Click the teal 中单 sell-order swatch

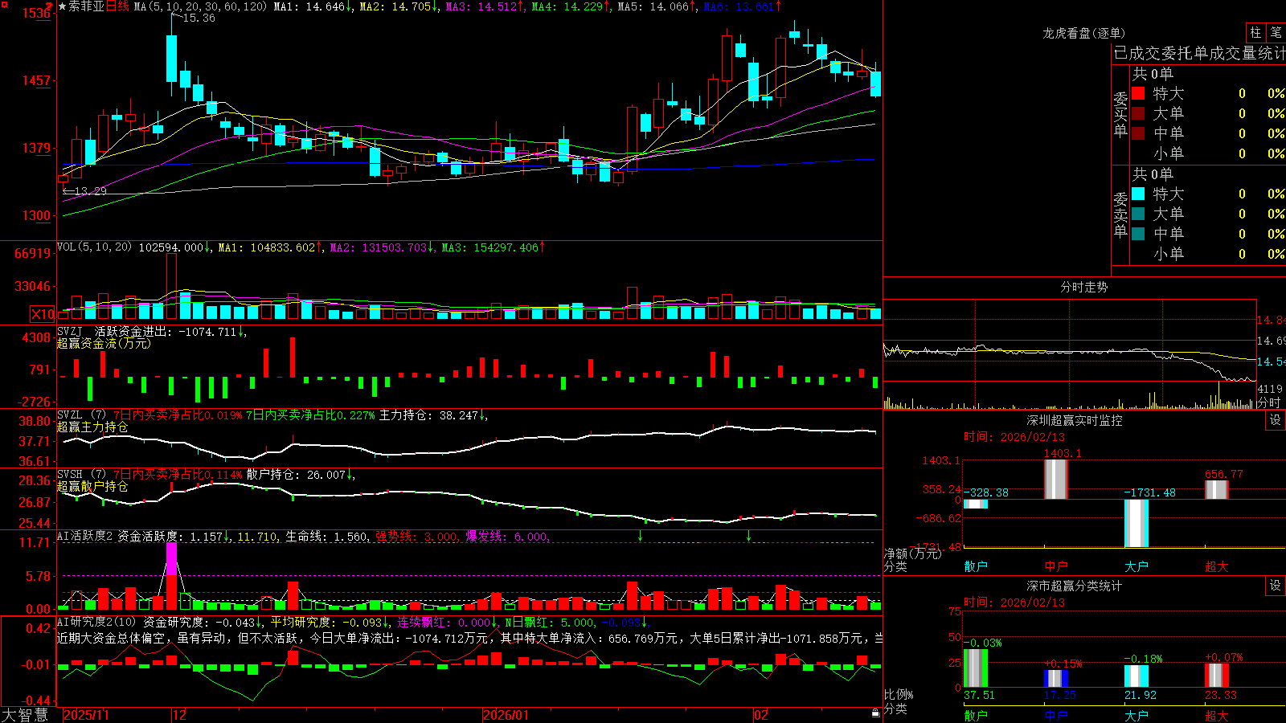click(1138, 234)
